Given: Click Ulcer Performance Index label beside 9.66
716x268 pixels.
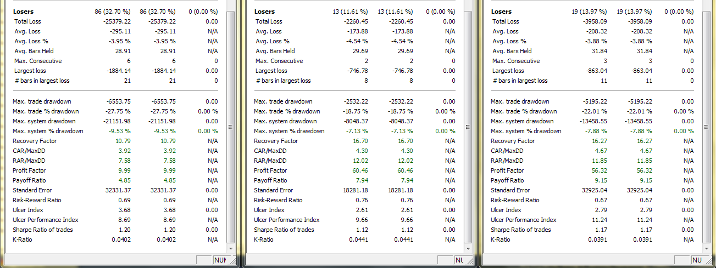Looking at the screenshot, I should click(x=287, y=220).
